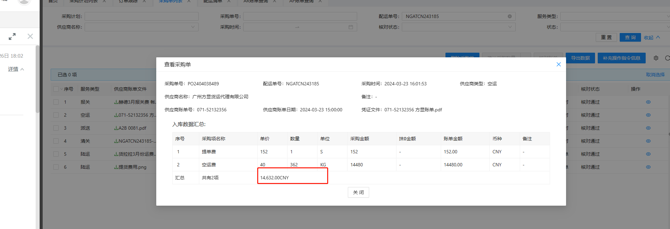View details via eye icon on row 6
Viewport: 670px width, 229px height.
click(x=648, y=167)
